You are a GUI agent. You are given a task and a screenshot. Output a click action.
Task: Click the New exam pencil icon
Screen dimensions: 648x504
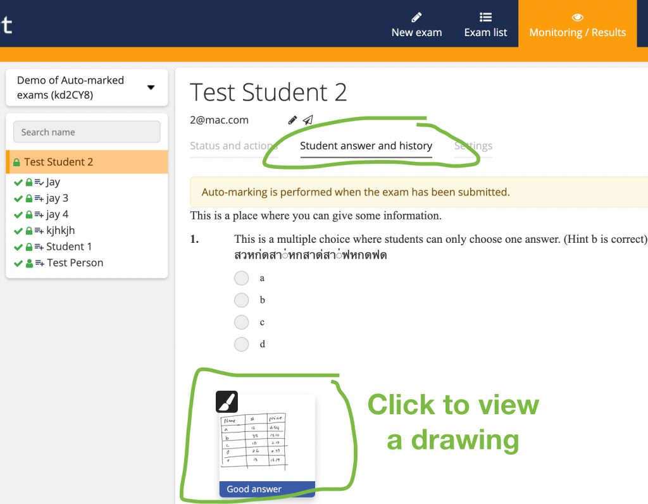point(416,17)
